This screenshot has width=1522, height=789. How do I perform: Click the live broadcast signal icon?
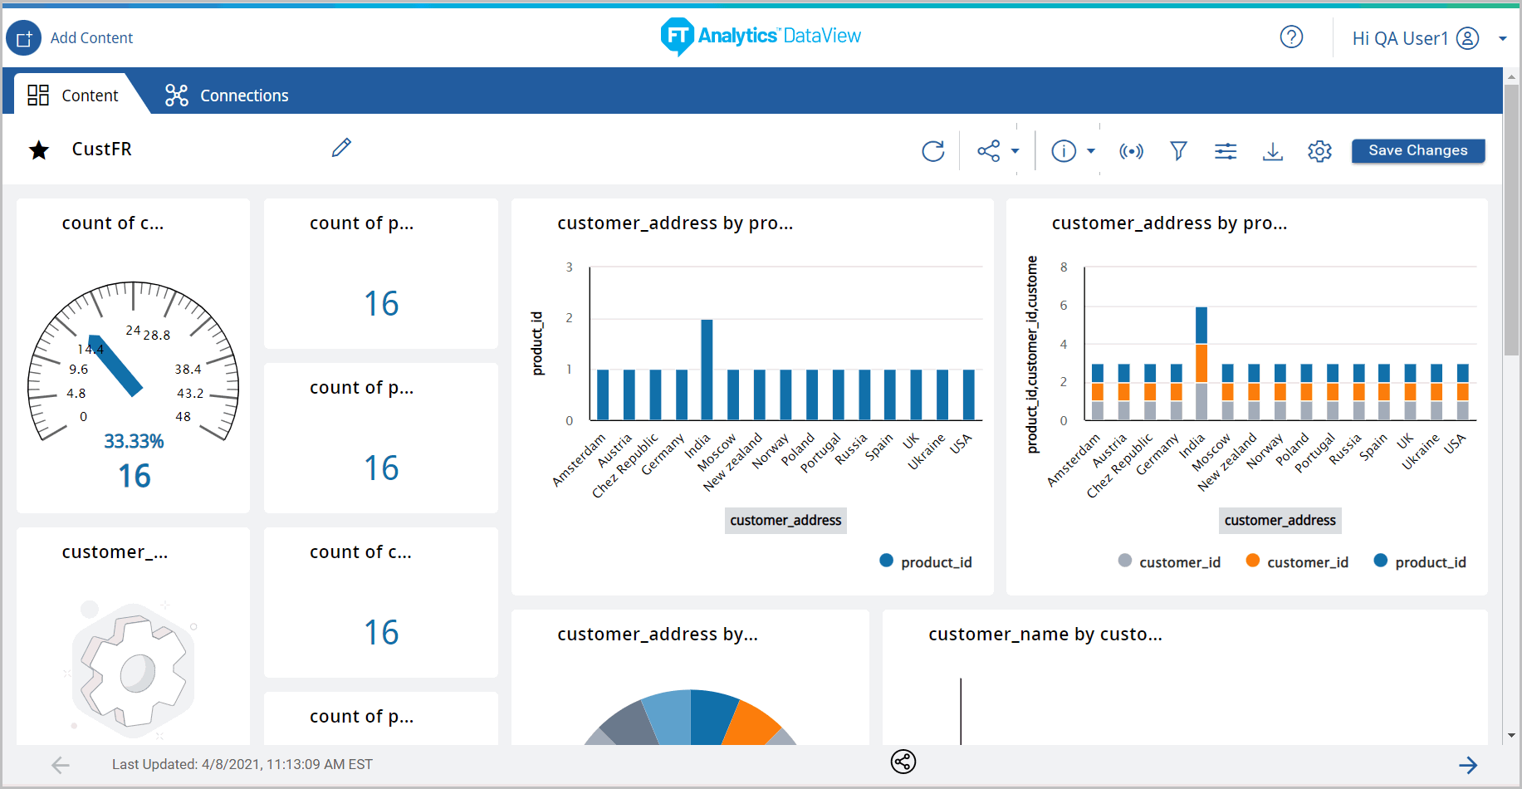point(1131,151)
